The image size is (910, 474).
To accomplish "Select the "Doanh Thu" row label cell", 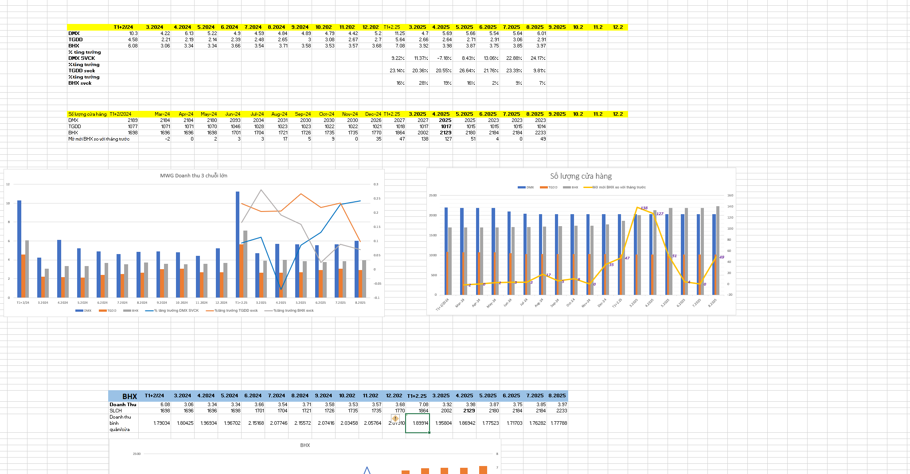I will click(123, 404).
